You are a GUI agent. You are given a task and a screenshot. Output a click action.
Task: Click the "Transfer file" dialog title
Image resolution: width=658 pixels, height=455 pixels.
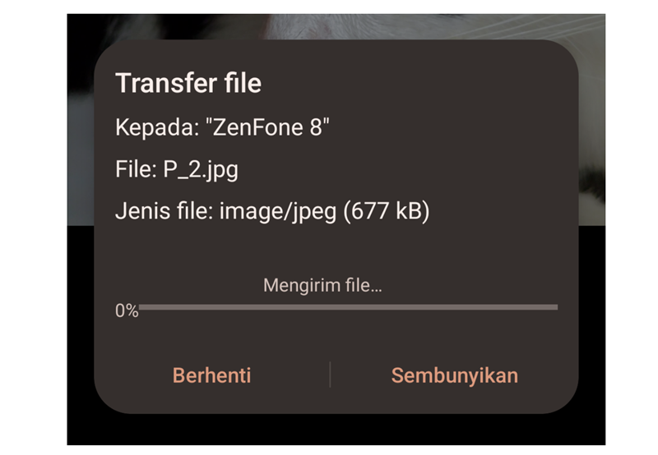188,84
